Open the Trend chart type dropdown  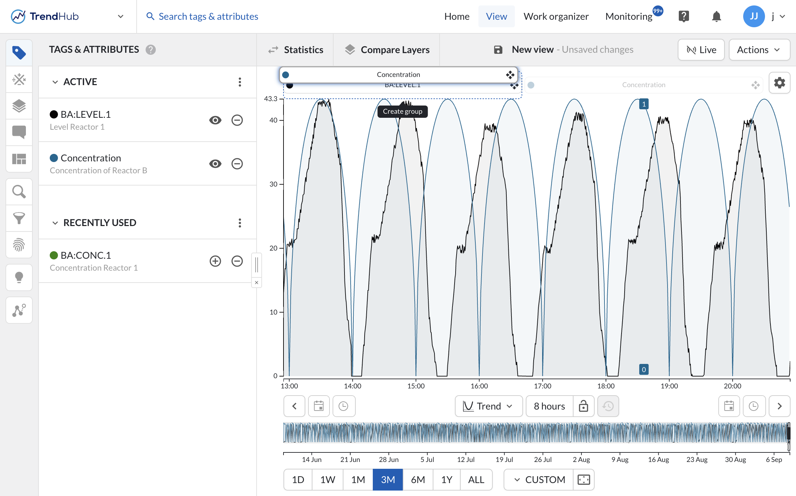pos(489,406)
